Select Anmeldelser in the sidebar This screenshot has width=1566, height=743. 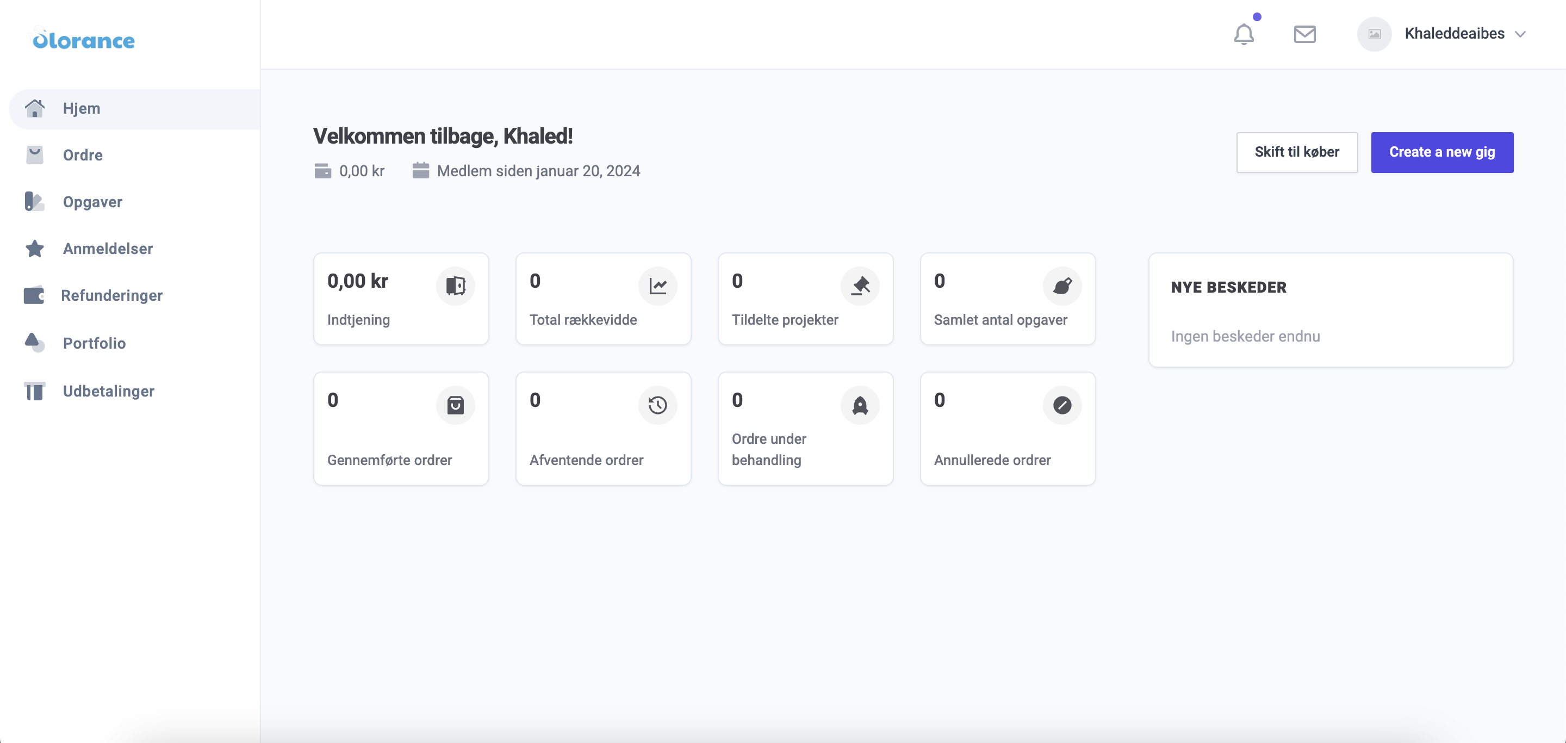108,249
